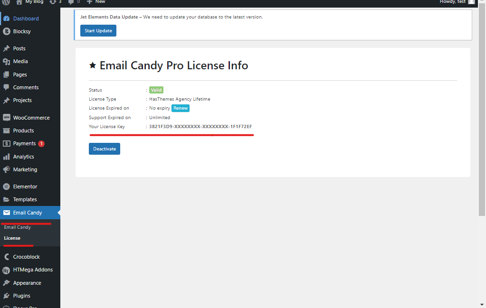Click the Analytics bar chart icon

(6, 157)
